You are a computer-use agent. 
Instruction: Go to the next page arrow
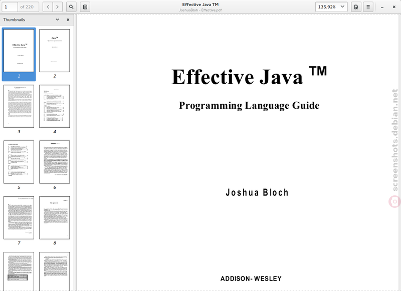point(58,7)
